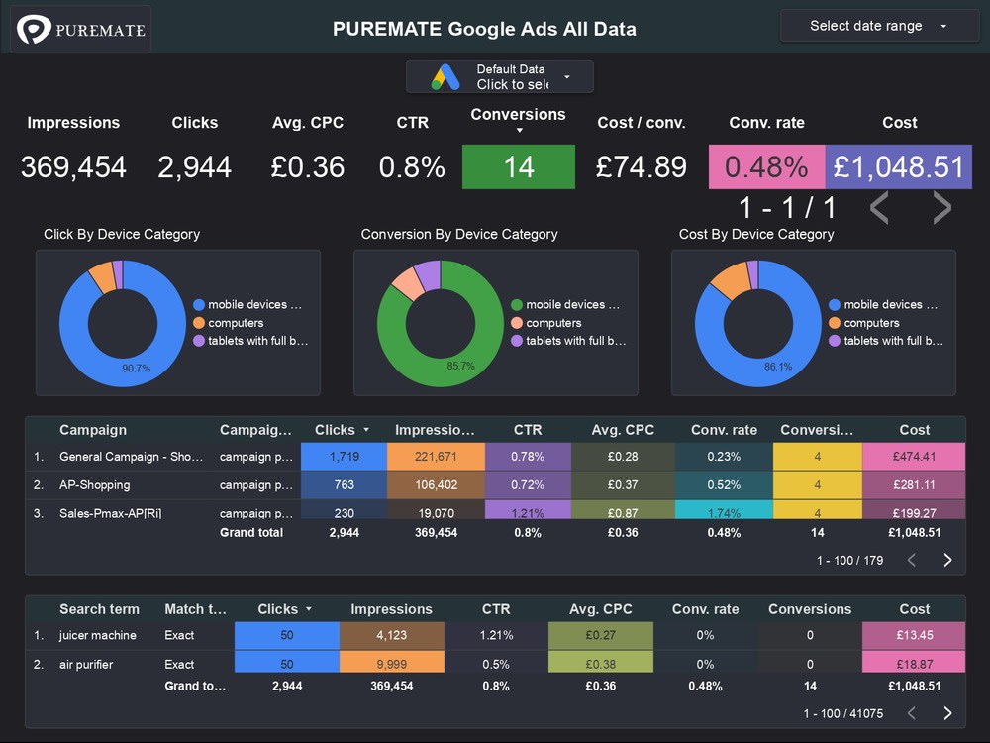Click the Puremate logo
990x743 pixels.
(81, 29)
